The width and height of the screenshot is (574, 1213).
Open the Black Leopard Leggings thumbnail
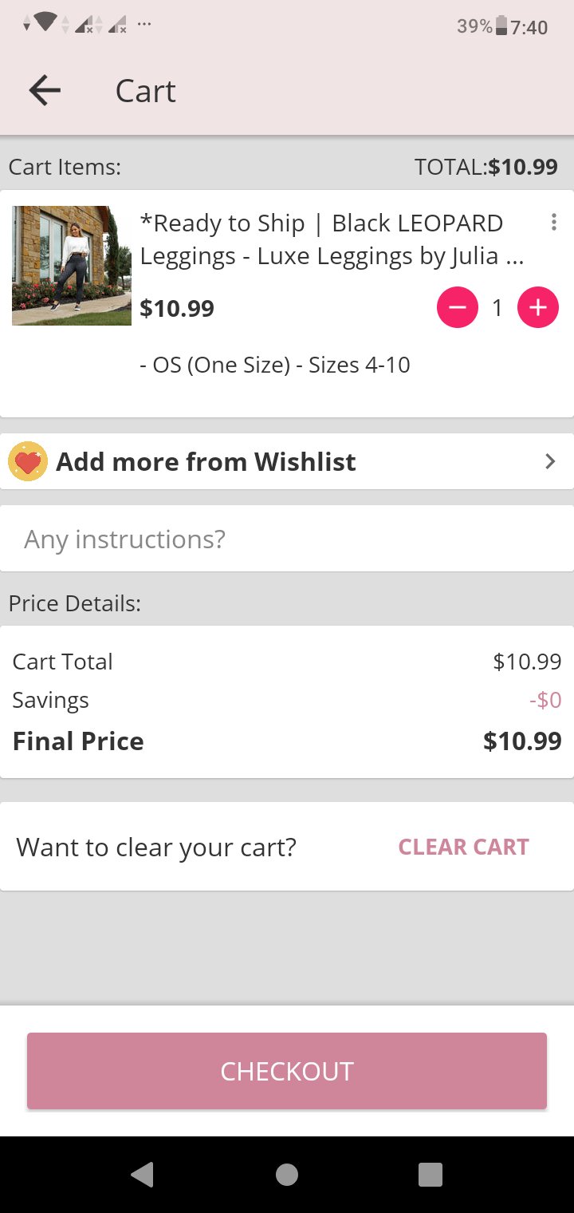click(72, 266)
